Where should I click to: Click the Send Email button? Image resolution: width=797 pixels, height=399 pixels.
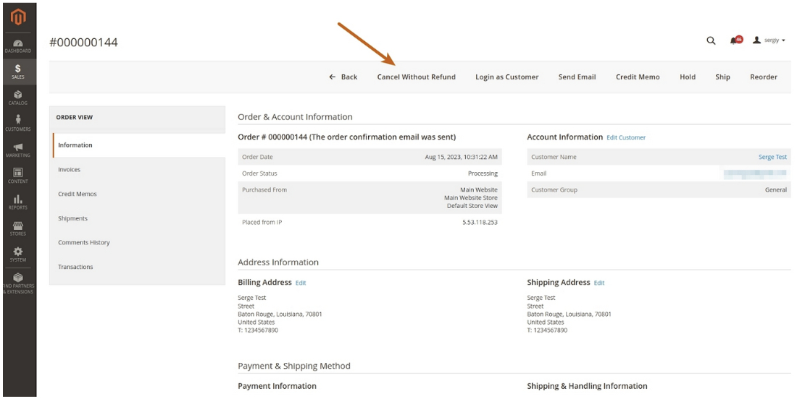(577, 77)
